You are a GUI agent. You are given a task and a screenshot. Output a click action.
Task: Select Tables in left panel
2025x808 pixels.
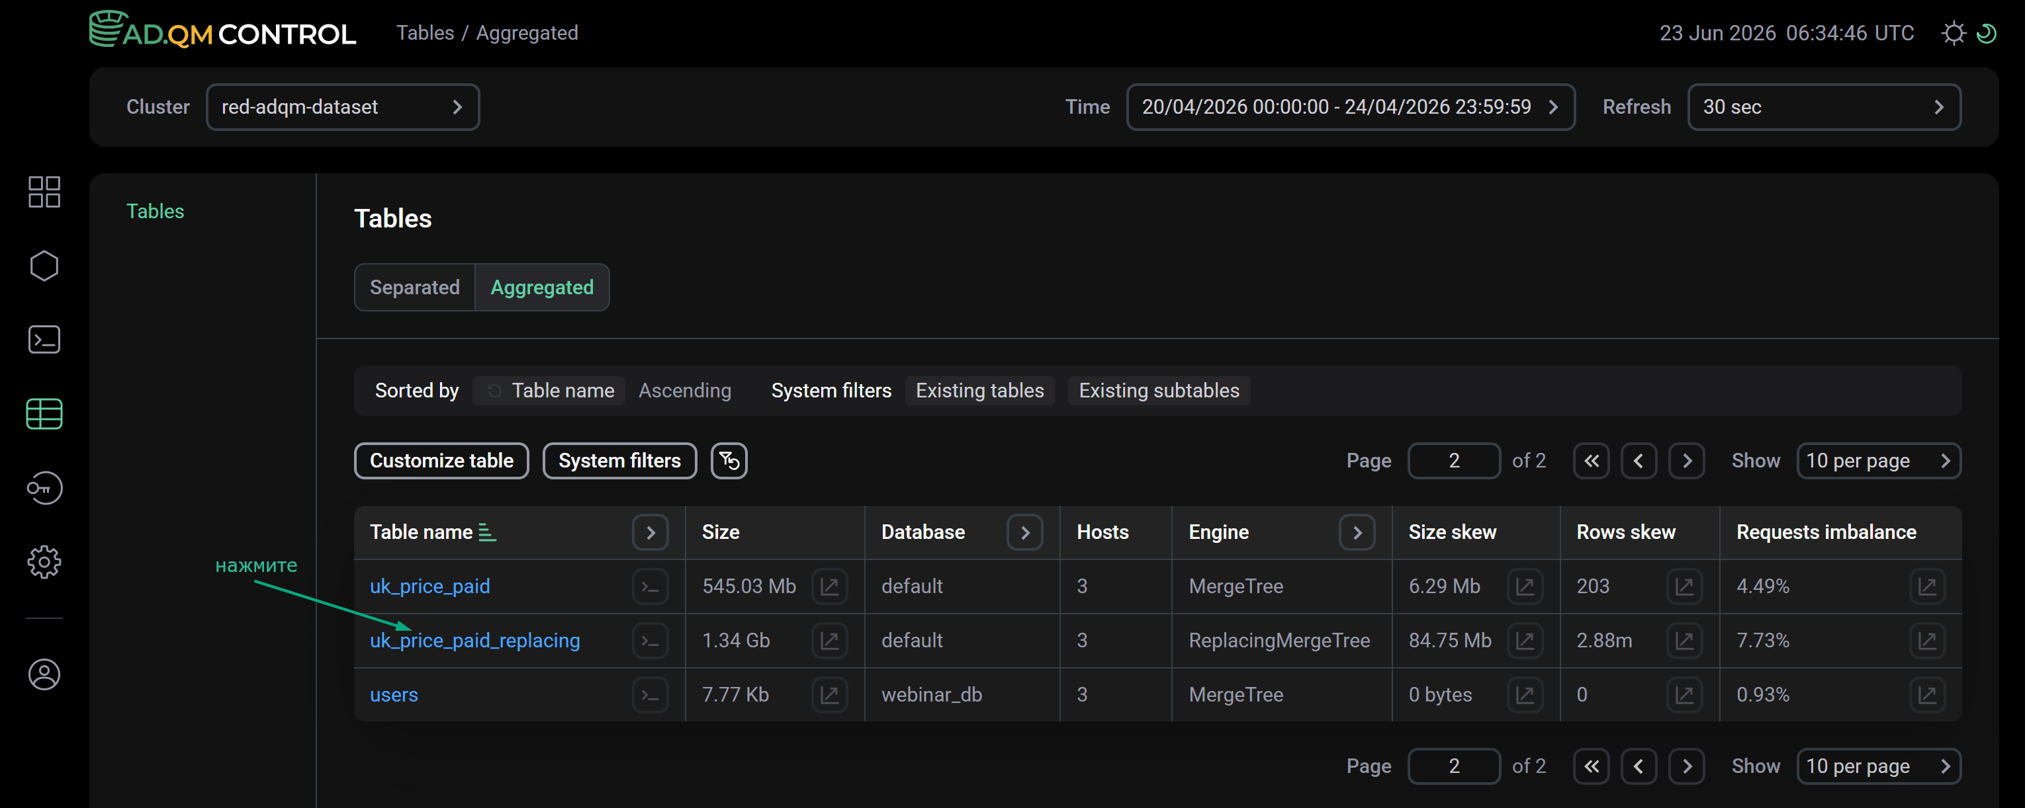point(156,211)
